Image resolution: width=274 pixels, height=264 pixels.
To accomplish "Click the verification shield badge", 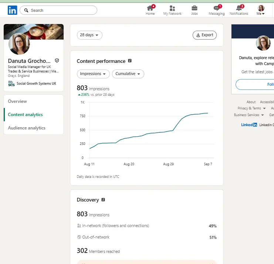I will 57,61.
